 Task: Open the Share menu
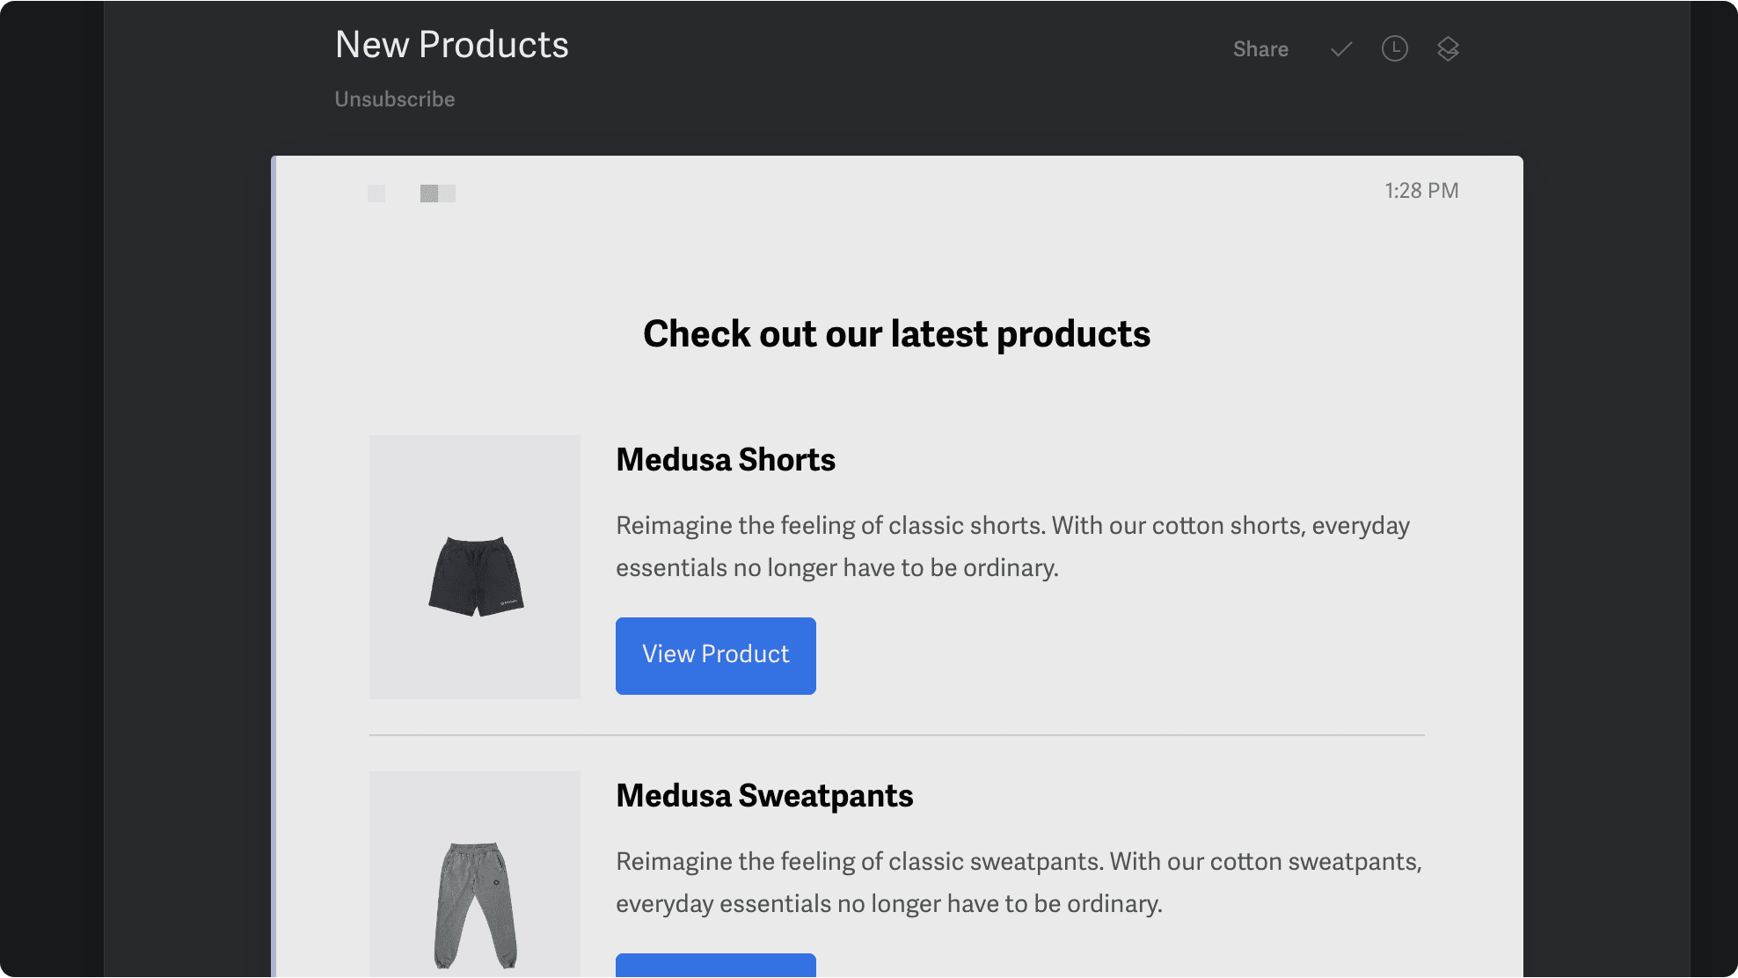(1260, 49)
